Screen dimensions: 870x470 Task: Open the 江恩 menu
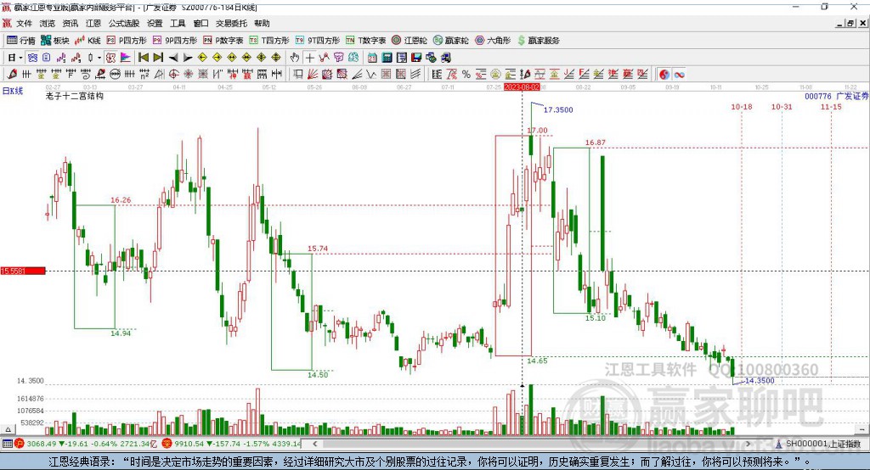pyautogui.click(x=93, y=23)
